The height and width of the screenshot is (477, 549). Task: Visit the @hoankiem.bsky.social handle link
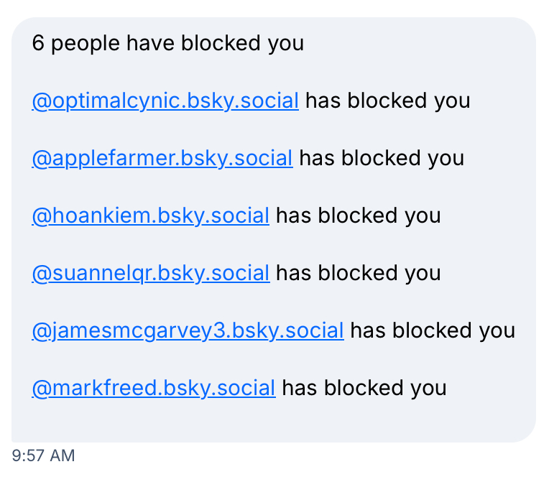[150, 216]
